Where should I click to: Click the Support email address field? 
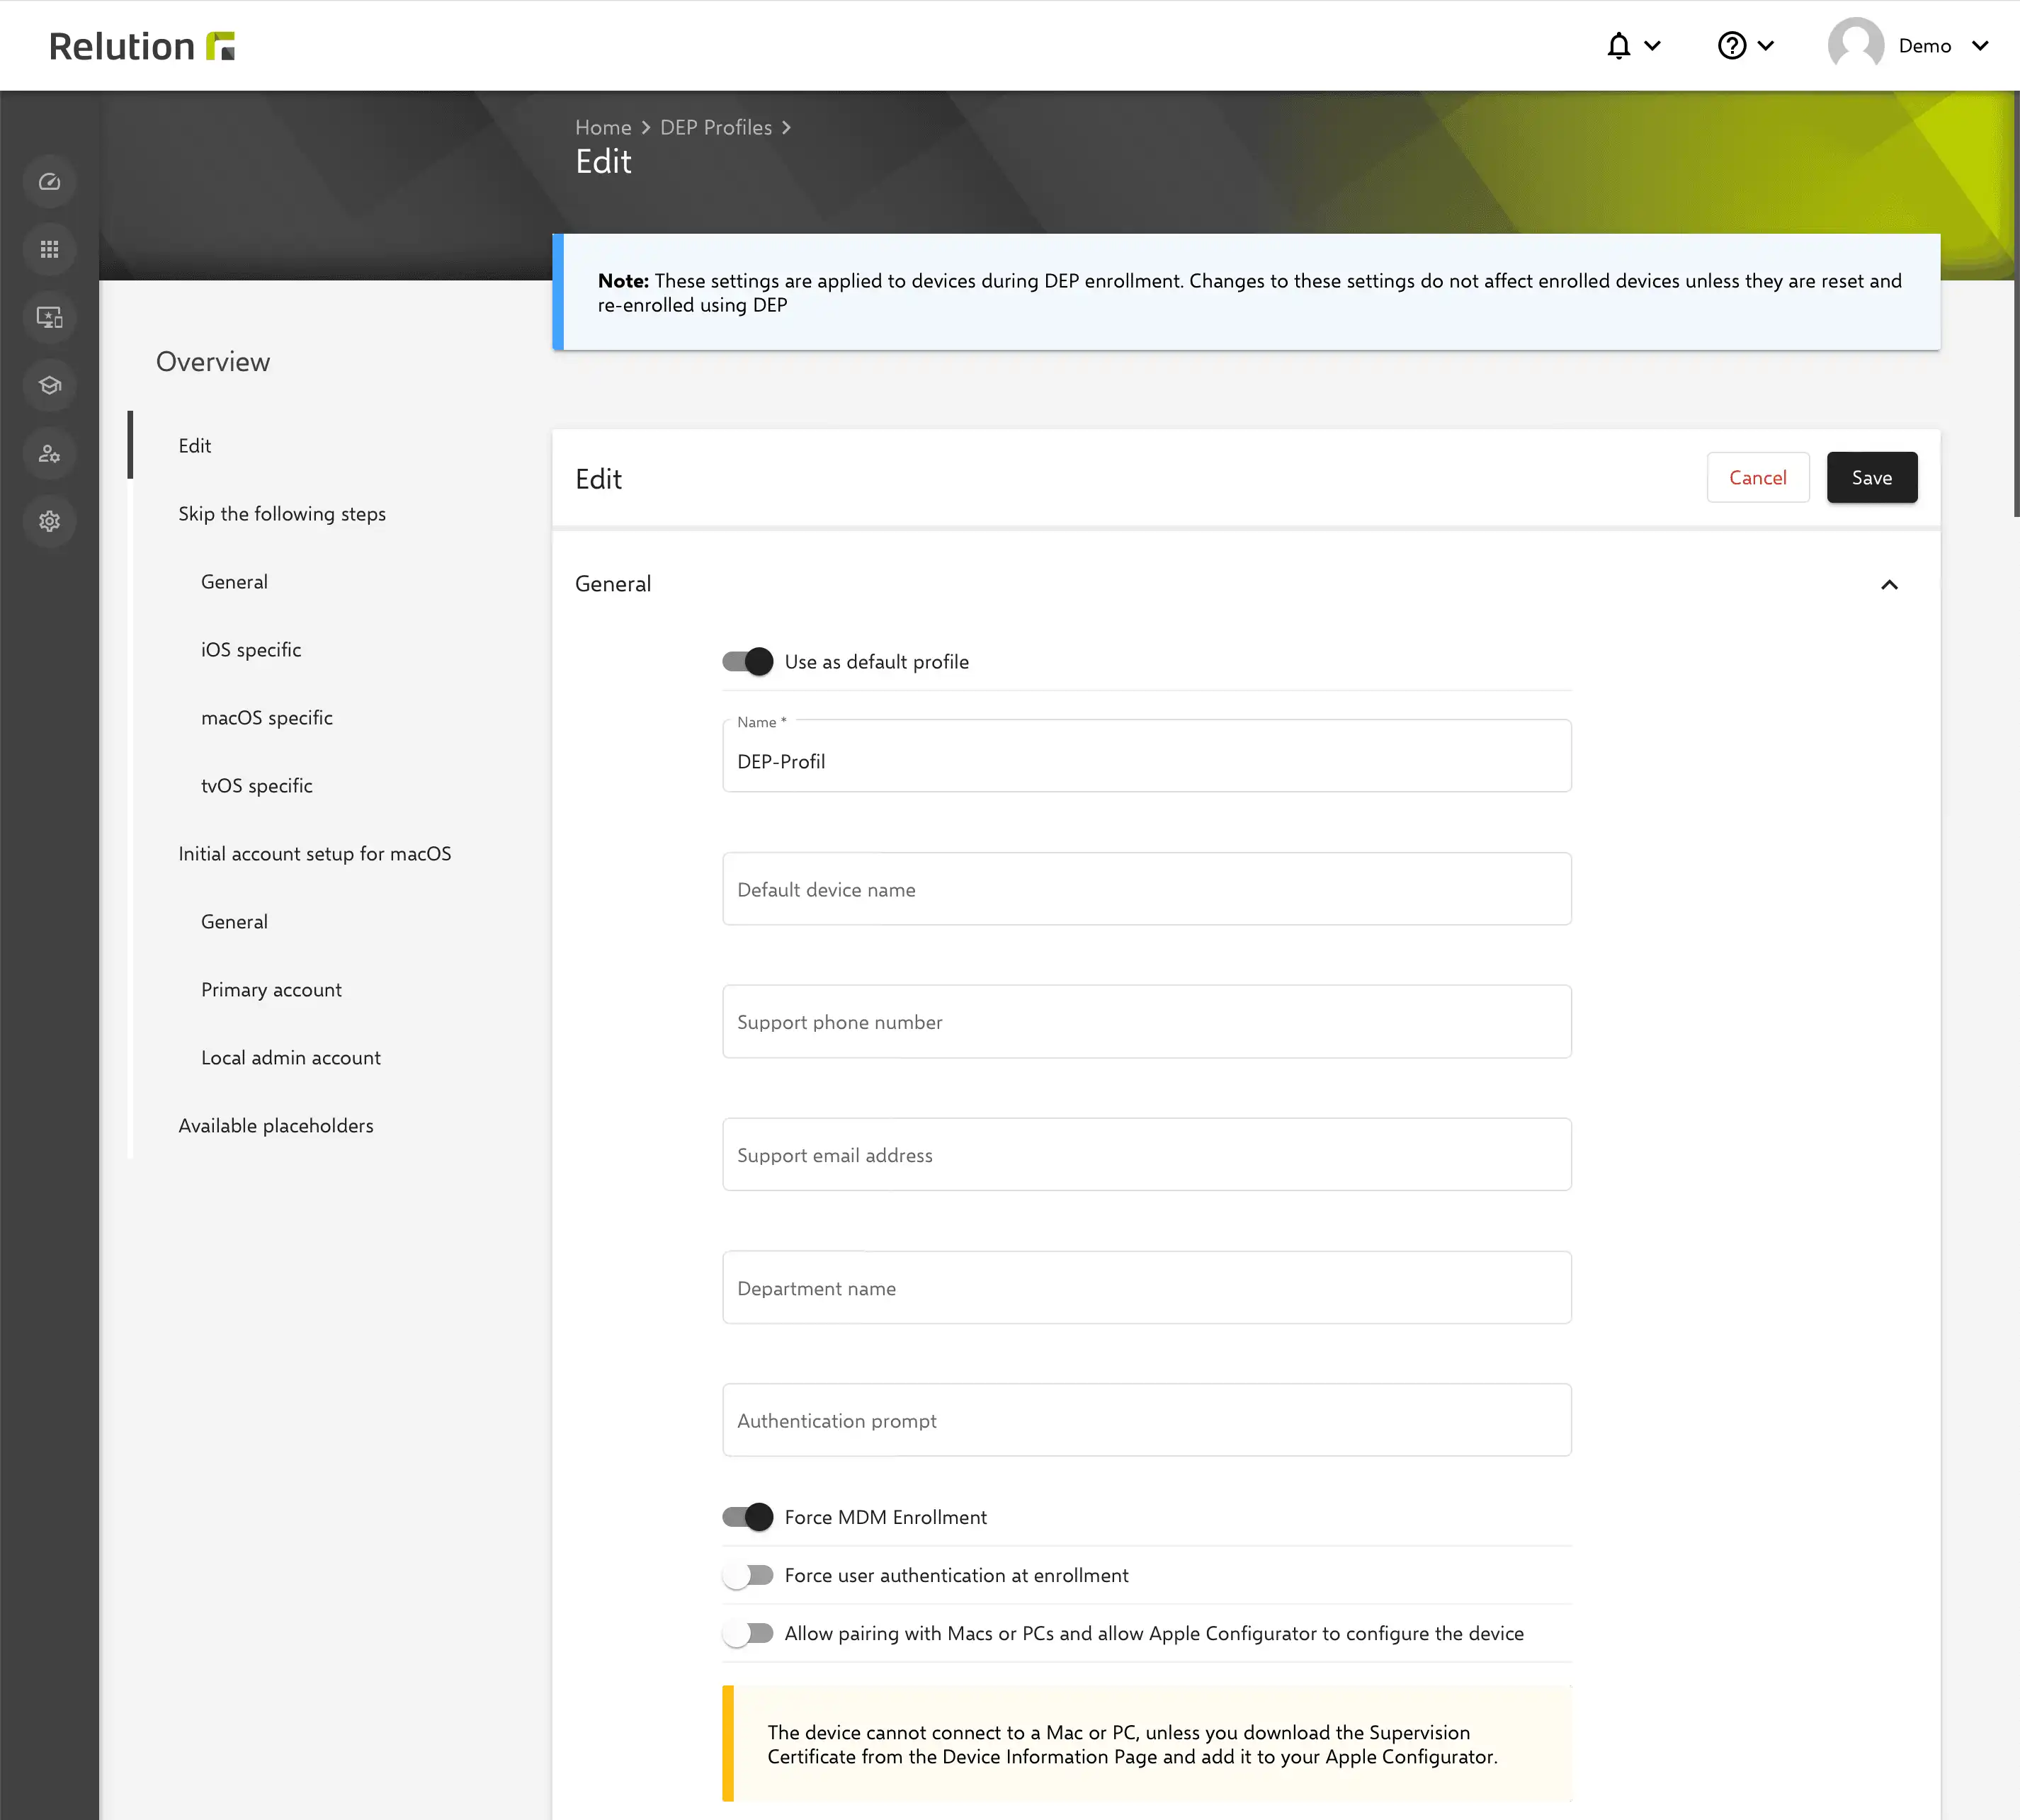click(1147, 1155)
